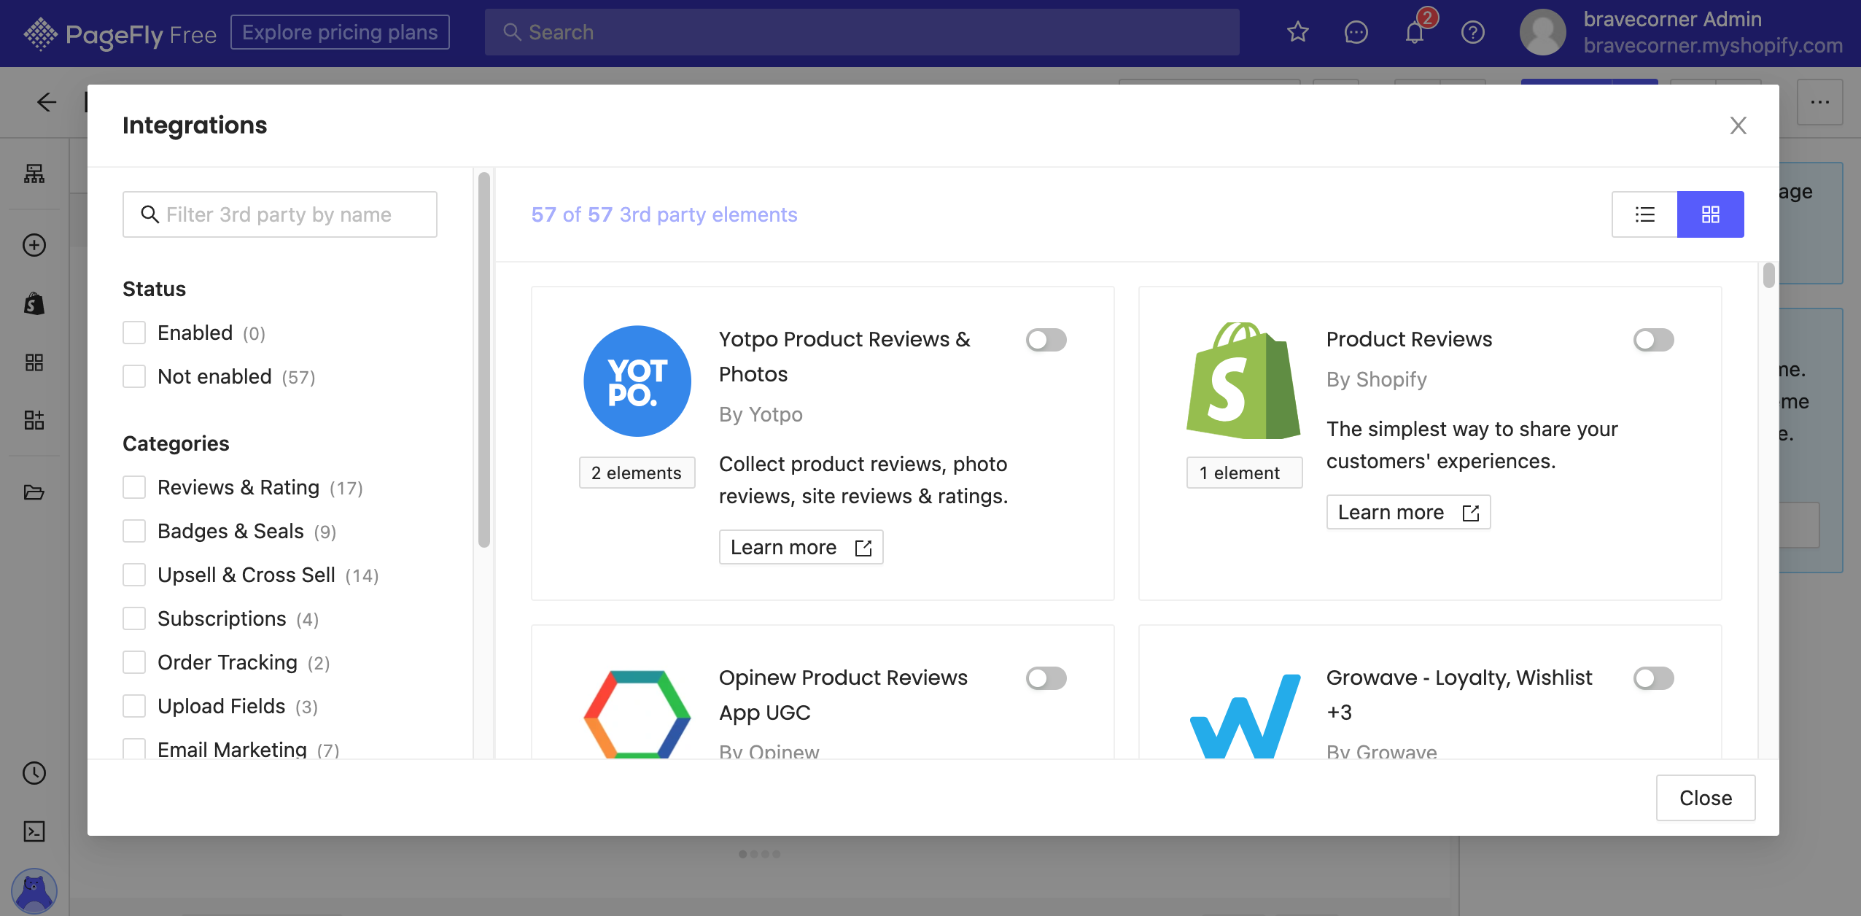This screenshot has width=1861, height=916.
Task: Click the Growave - Loyalty, Wishlist +3 title
Action: 1459,695
